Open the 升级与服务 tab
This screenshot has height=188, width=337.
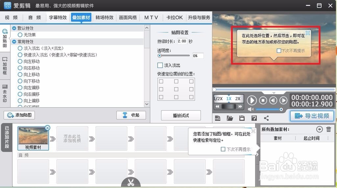pos(199,17)
